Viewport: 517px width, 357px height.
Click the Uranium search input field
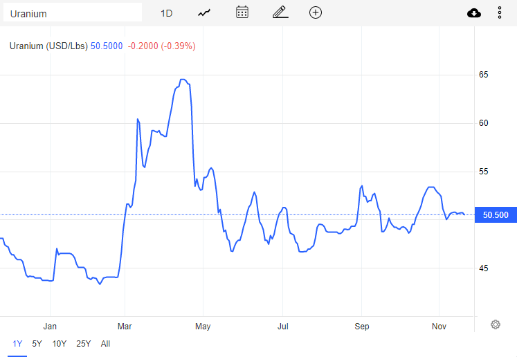click(73, 13)
